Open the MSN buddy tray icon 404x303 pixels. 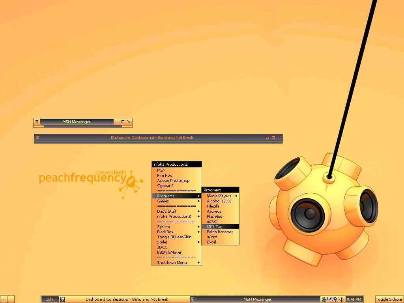click(x=324, y=299)
